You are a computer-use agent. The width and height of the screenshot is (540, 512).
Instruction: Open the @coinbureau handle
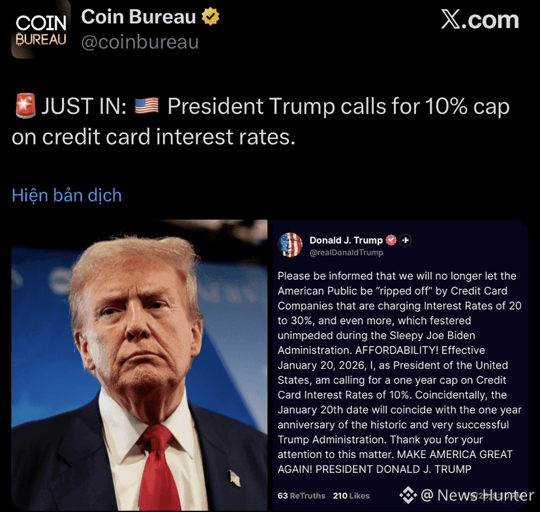pos(140,42)
